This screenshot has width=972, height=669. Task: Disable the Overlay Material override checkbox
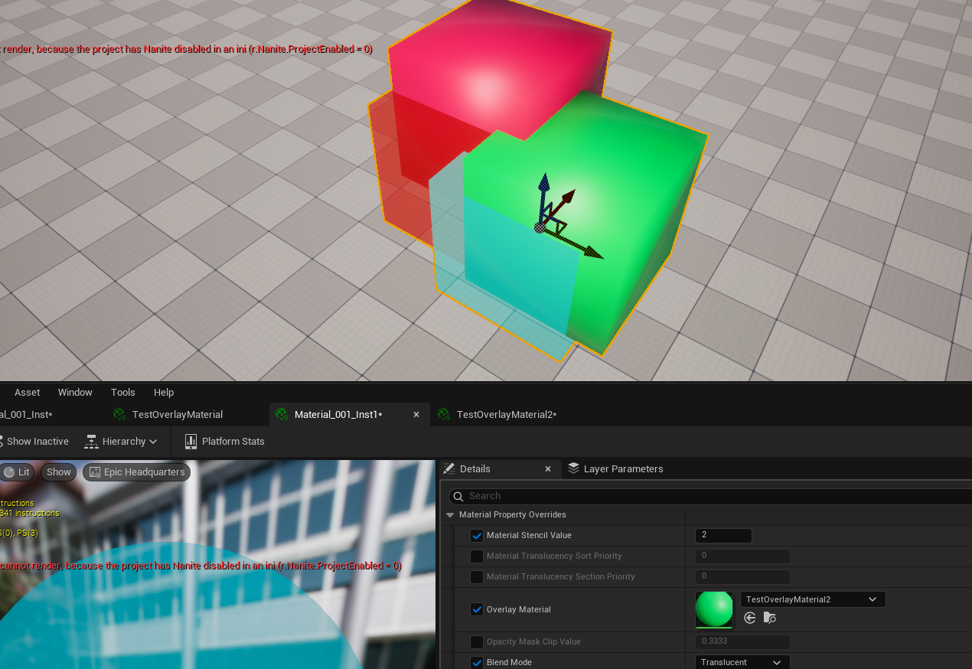pos(477,610)
